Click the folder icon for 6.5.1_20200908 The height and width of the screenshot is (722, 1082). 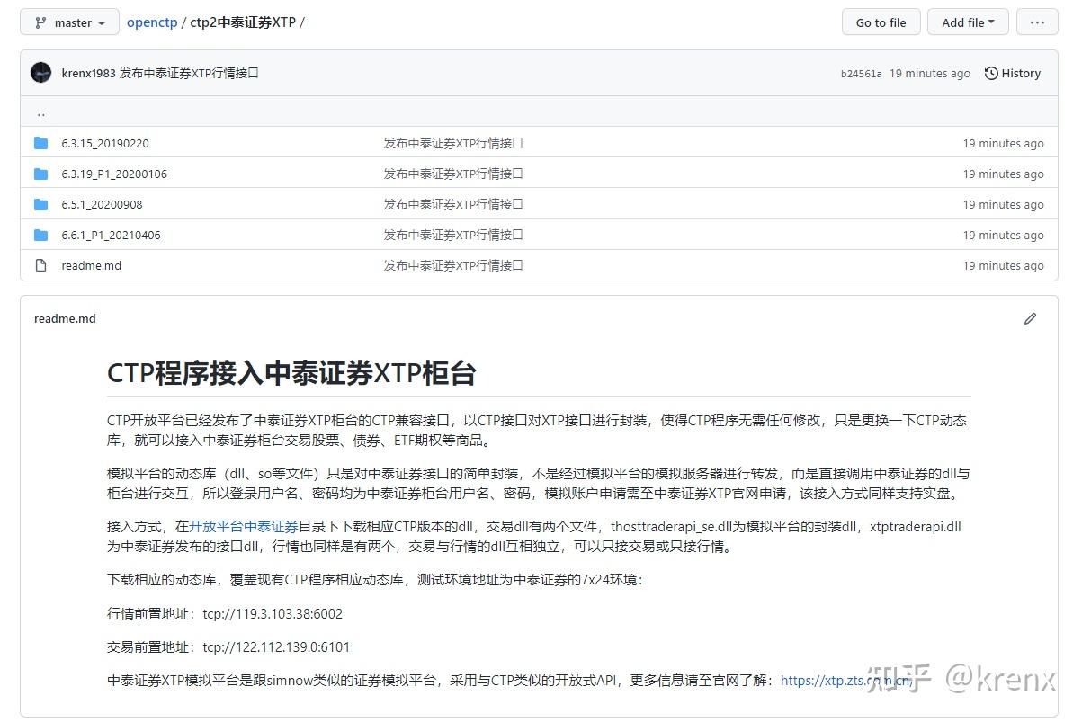[41, 203]
